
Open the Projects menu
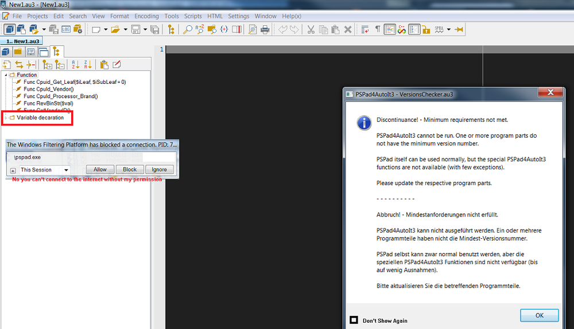[37, 16]
